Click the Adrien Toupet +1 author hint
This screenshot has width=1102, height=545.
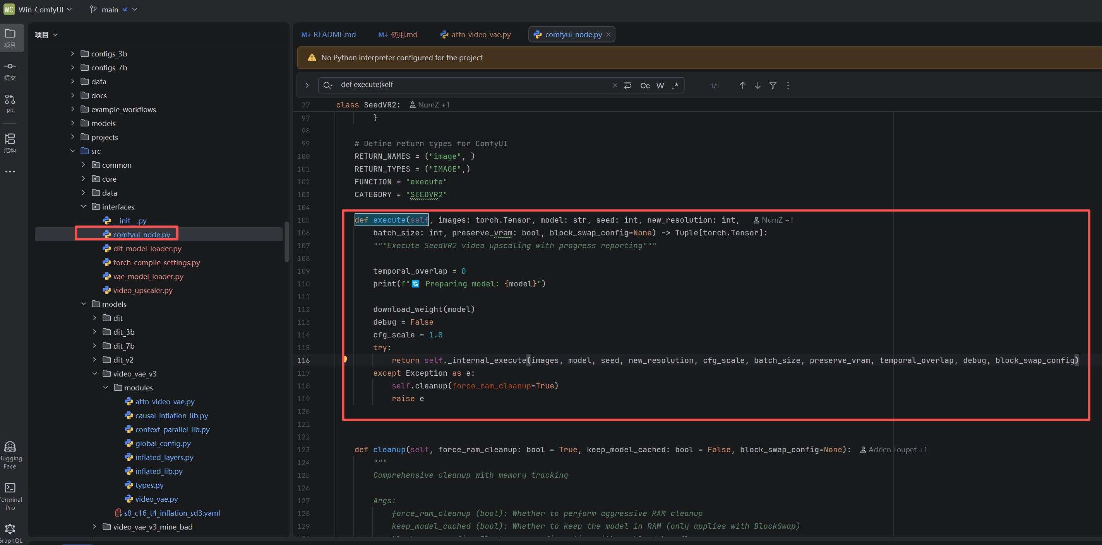[893, 449]
